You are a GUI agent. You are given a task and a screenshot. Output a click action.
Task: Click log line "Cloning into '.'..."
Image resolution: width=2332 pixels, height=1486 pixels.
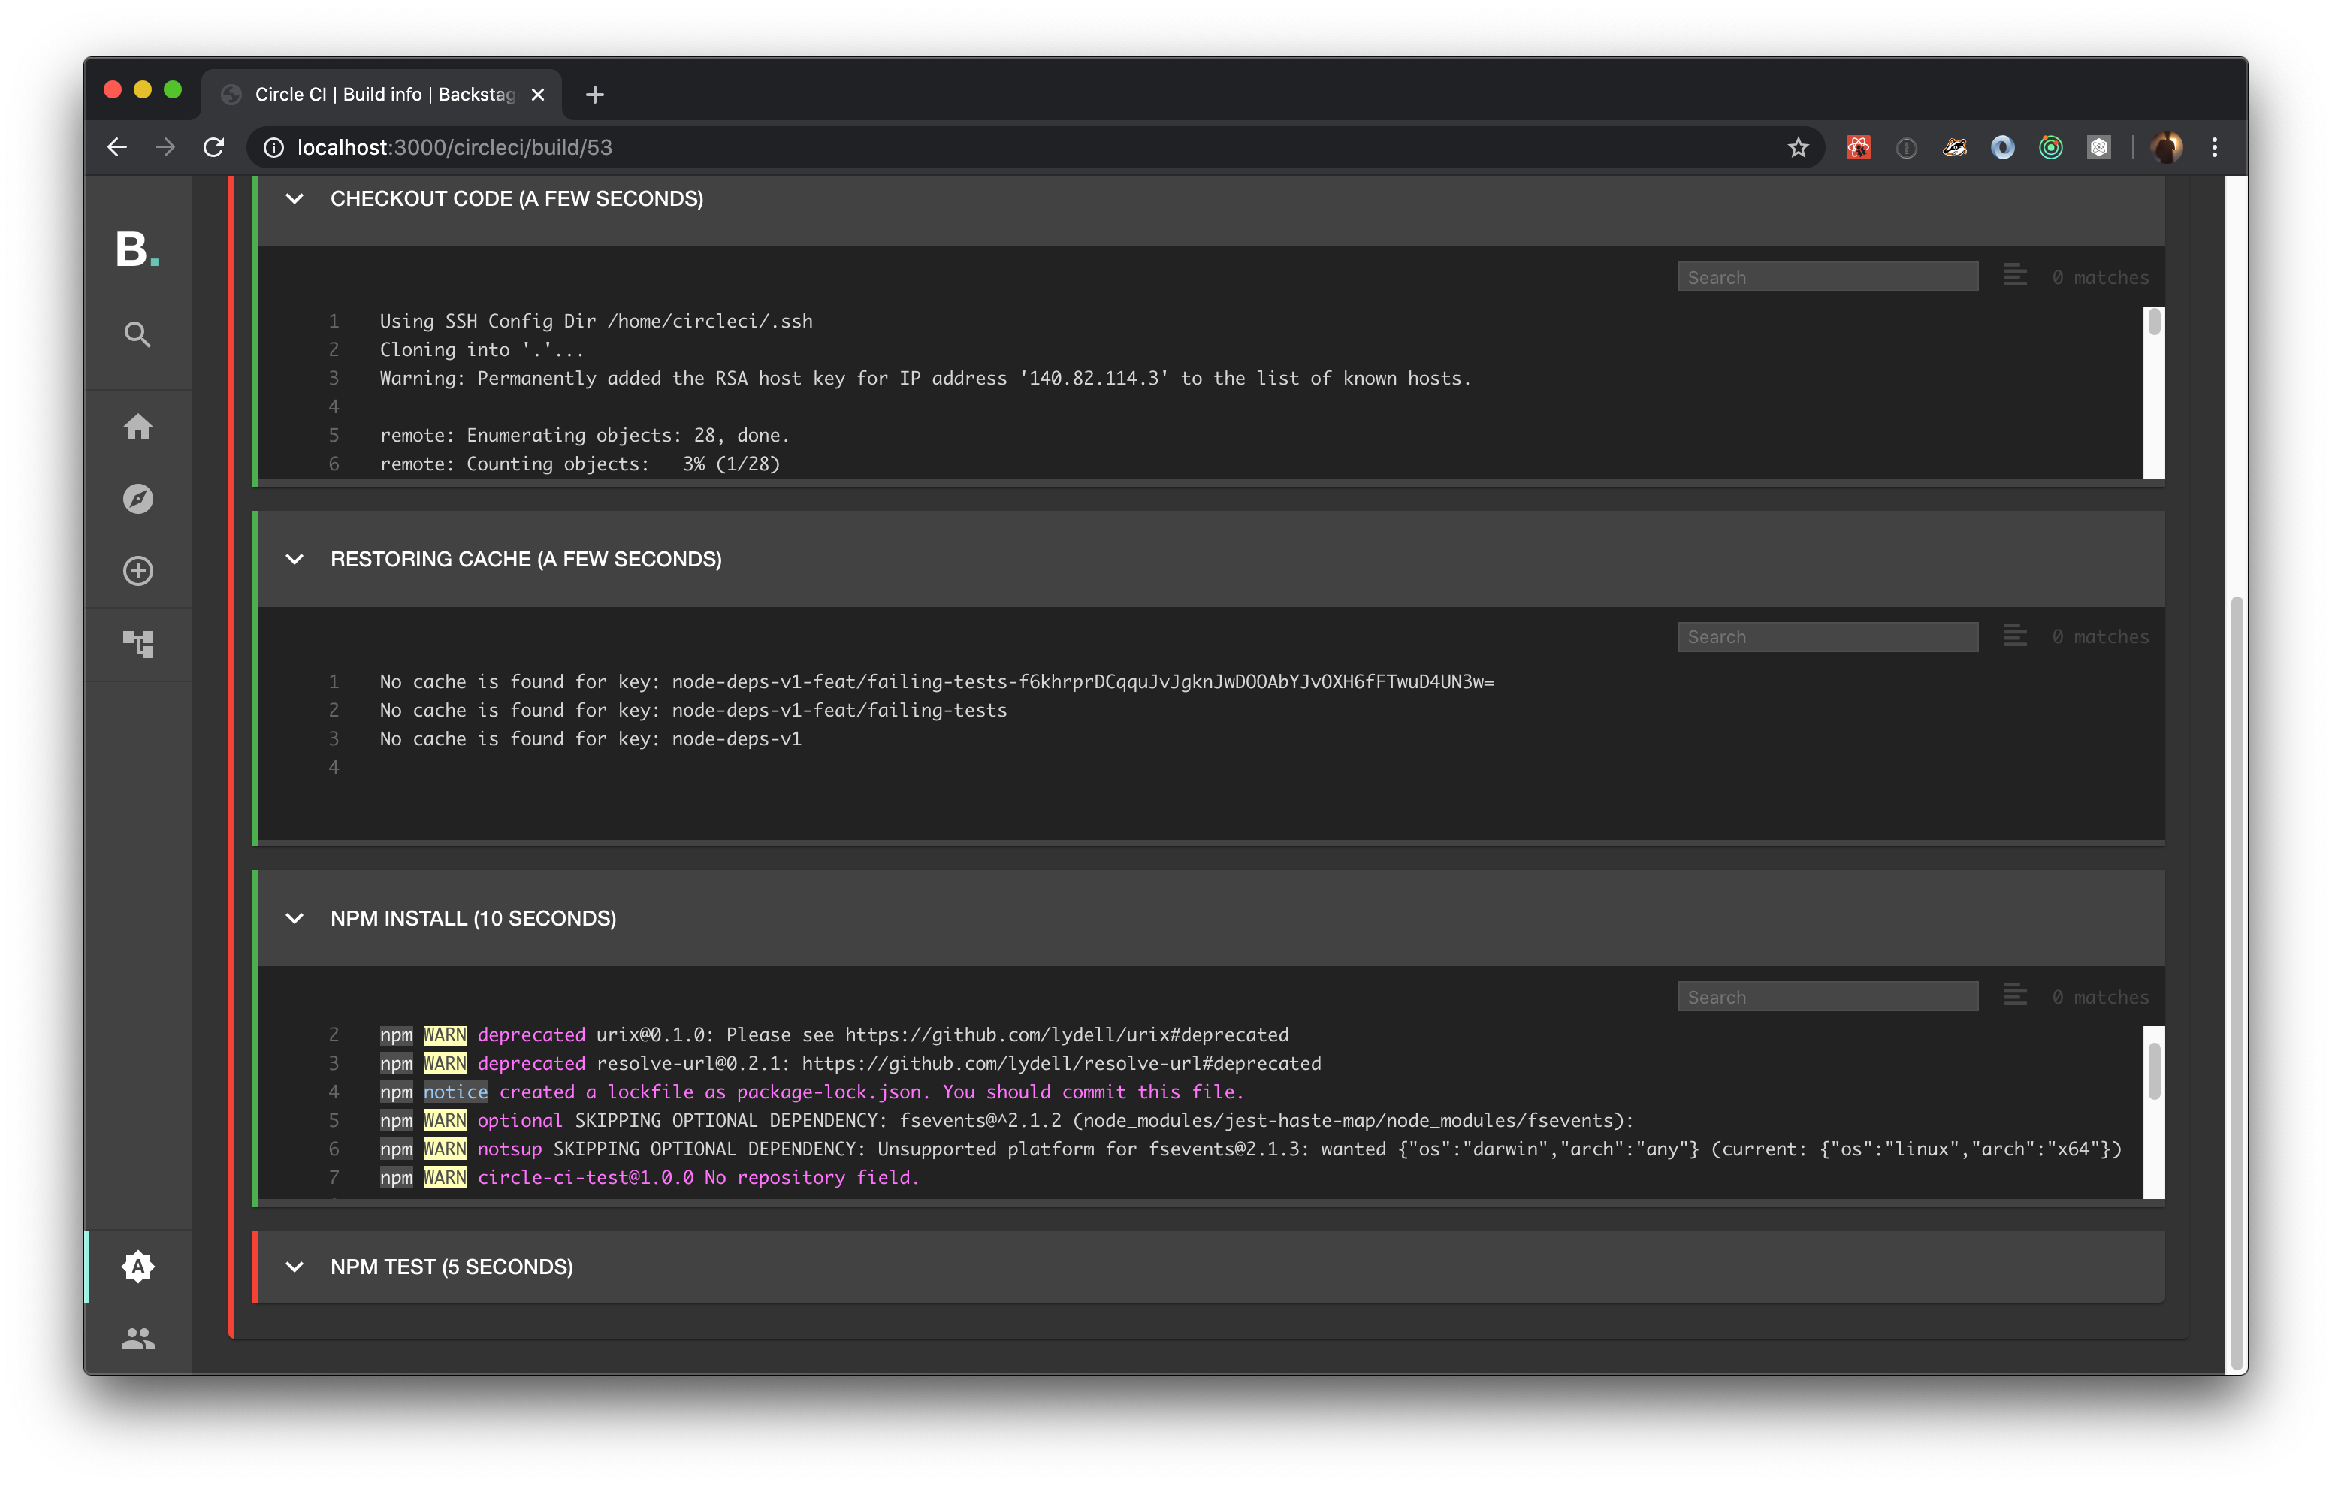pos(482,349)
